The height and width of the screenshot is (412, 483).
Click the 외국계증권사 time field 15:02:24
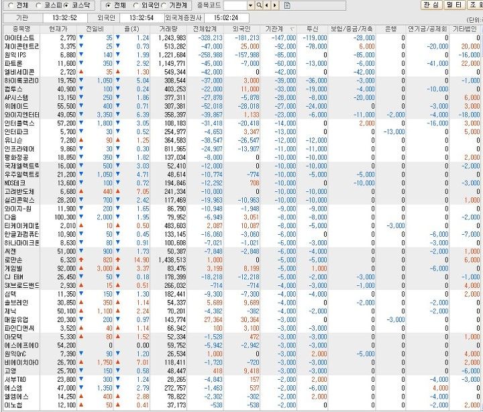pyautogui.click(x=226, y=18)
